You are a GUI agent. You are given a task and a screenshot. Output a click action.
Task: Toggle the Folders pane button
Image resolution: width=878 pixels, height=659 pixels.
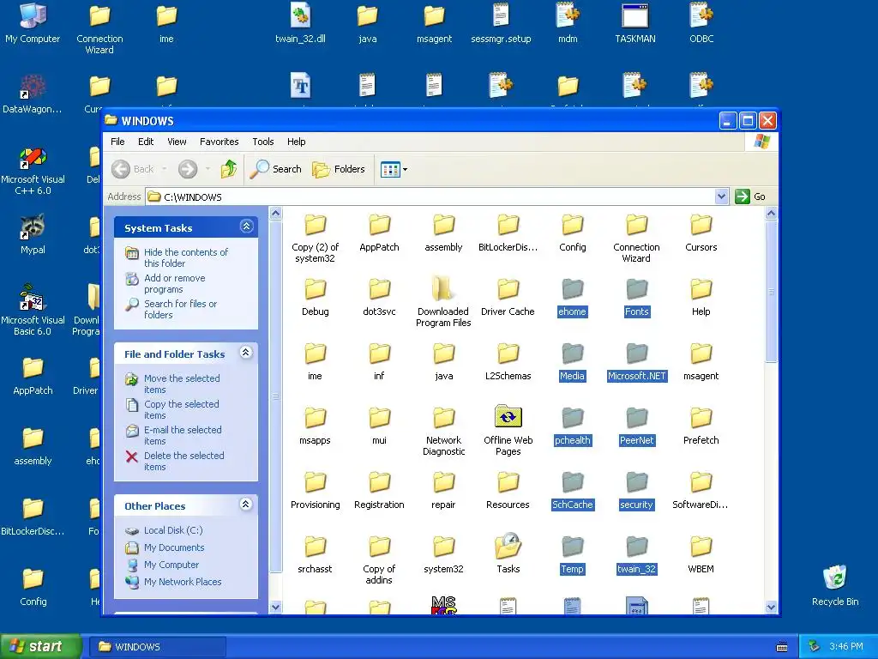coord(338,169)
